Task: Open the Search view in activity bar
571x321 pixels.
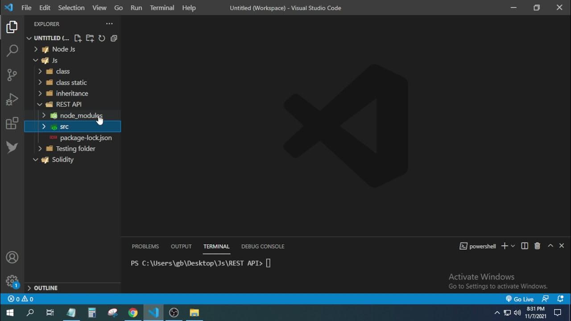Action: point(12,51)
